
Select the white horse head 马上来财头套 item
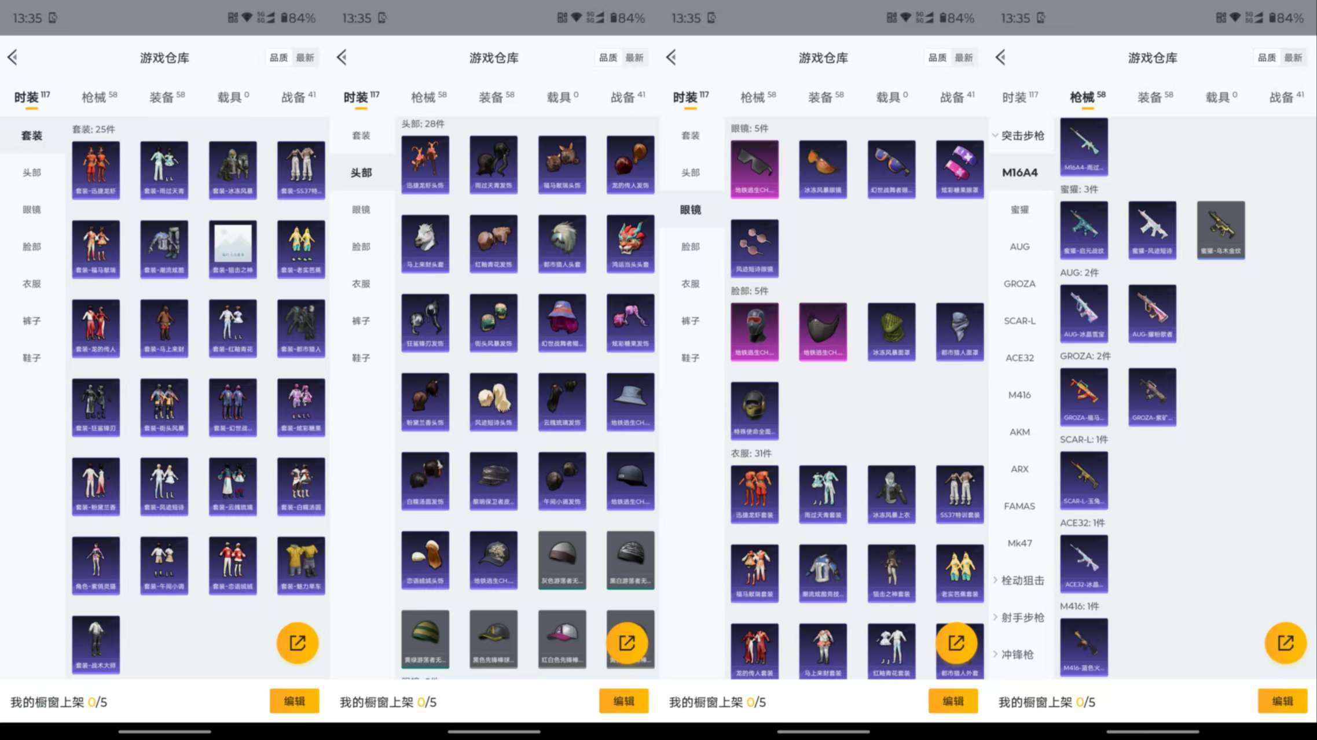tap(425, 243)
